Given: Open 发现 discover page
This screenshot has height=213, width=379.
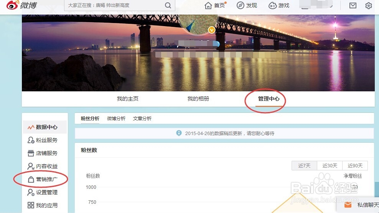Looking at the screenshot, I should (x=247, y=5).
